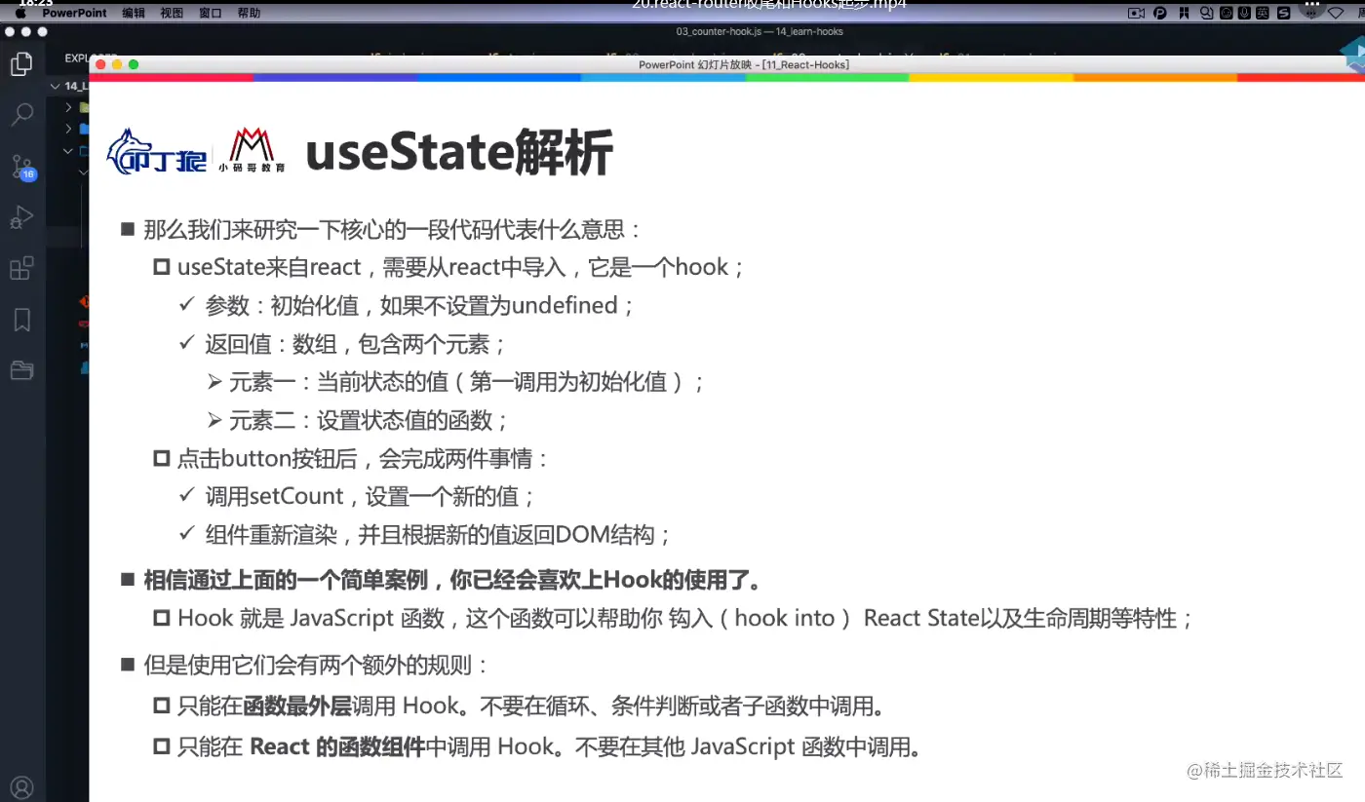Click the round face icon in the menu bar
The image size is (1365, 802).
(x=1227, y=14)
